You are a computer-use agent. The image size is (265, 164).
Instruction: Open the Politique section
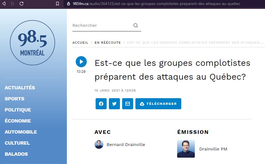point(18,110)
